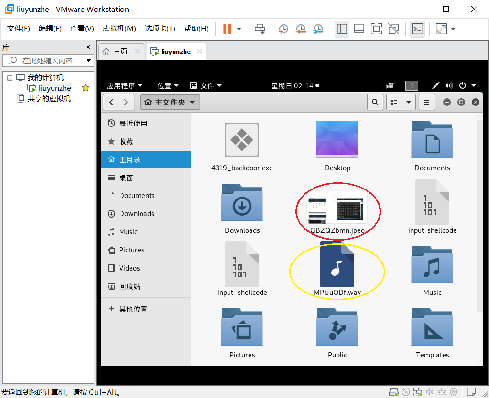Open 收藏 starred items in the sidebar
The width and height of the screenshot is (489, 398).
pyautogui.click(x=146, y=141)
